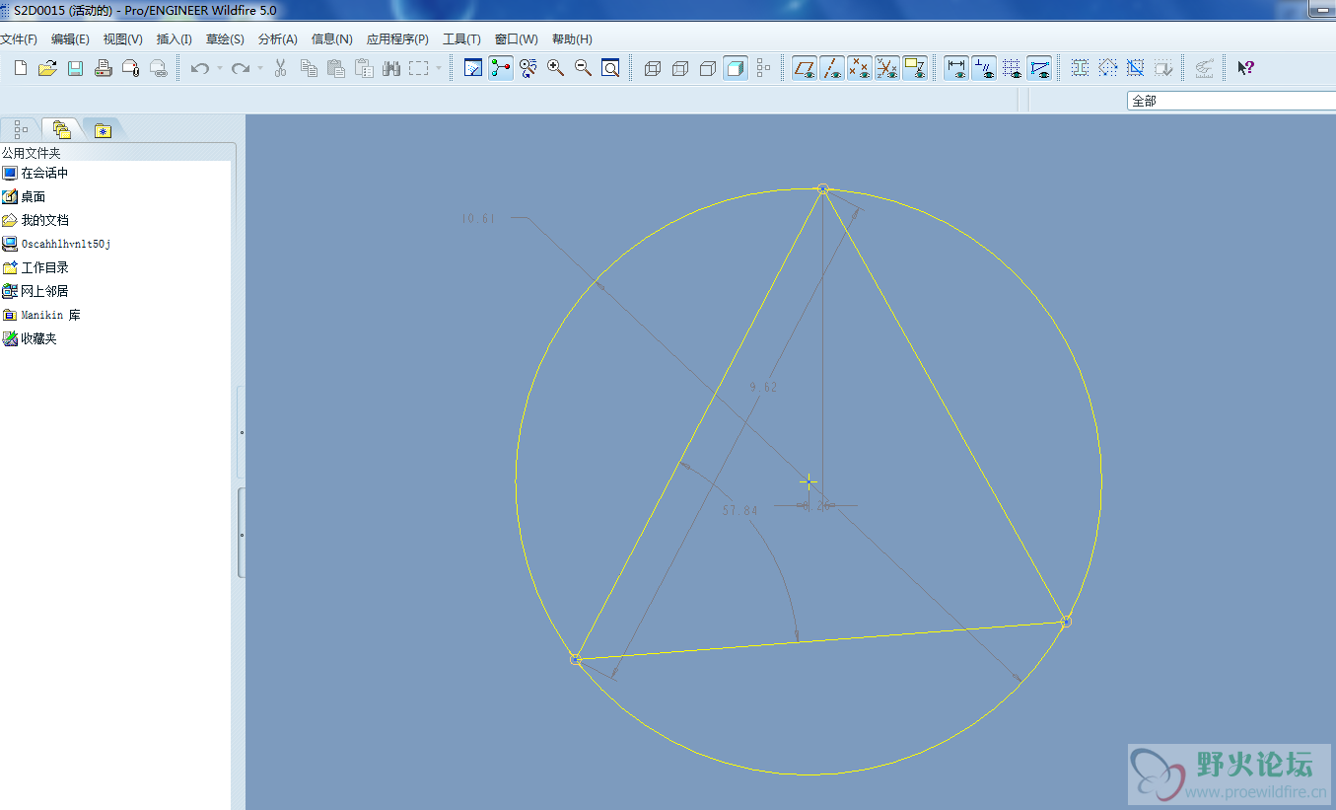Refit the sketch to the window

[x=611, y=68]
